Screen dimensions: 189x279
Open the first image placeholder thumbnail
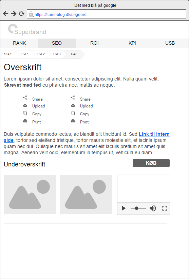tap(30, 194)
